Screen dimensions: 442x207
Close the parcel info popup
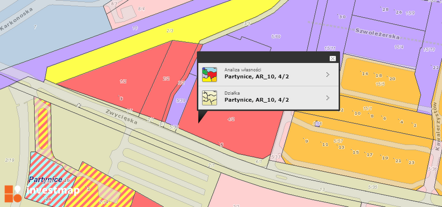(333, 58)
